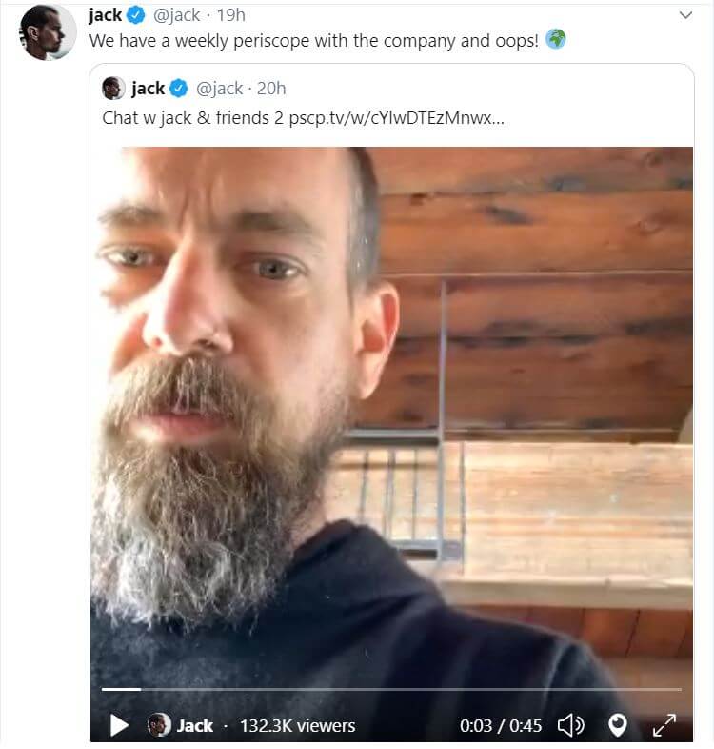Click the verified badge beside the top jack name
Image resolution: width=714 pixels, height=749 pixels.
click(136, 15)
